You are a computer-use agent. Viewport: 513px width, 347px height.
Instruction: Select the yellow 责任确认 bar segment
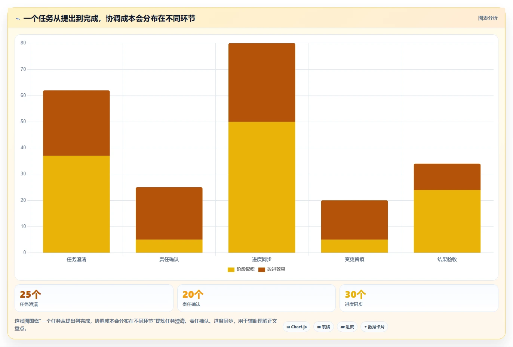click(x=169, y=246)
